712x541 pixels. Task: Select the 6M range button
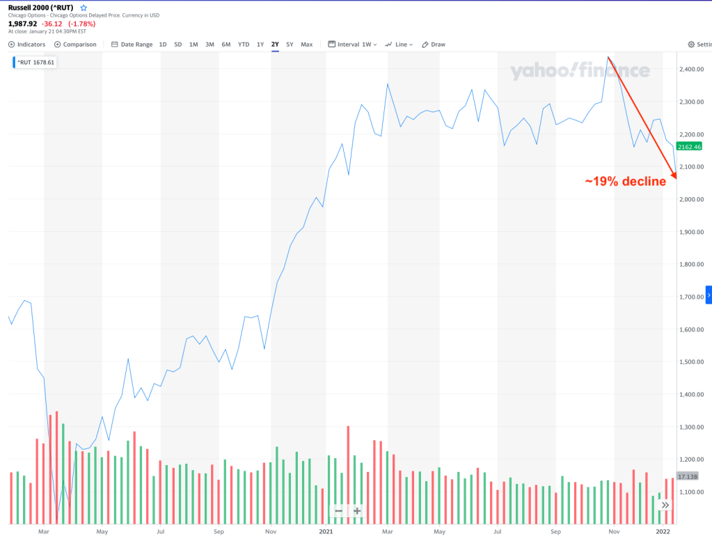(226, 45)
